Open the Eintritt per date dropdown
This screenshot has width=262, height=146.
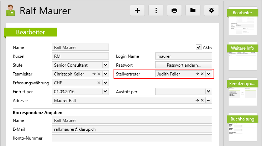point(105,92)
